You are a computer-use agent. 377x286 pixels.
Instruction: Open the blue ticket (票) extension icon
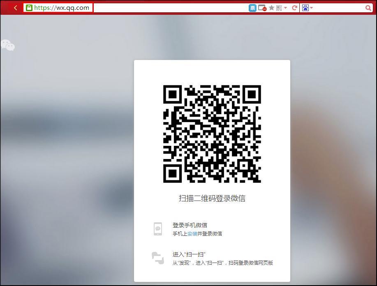pos(252,8)
